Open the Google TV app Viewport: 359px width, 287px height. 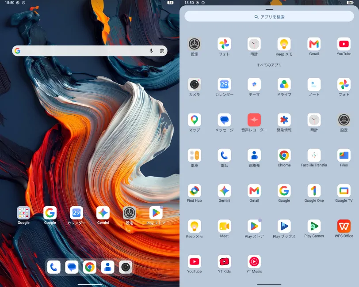point(344,191)
